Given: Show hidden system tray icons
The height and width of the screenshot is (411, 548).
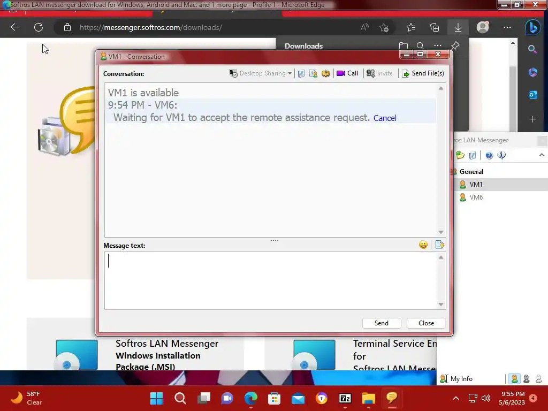Looking at the screenshot, I should click(456, 398).
